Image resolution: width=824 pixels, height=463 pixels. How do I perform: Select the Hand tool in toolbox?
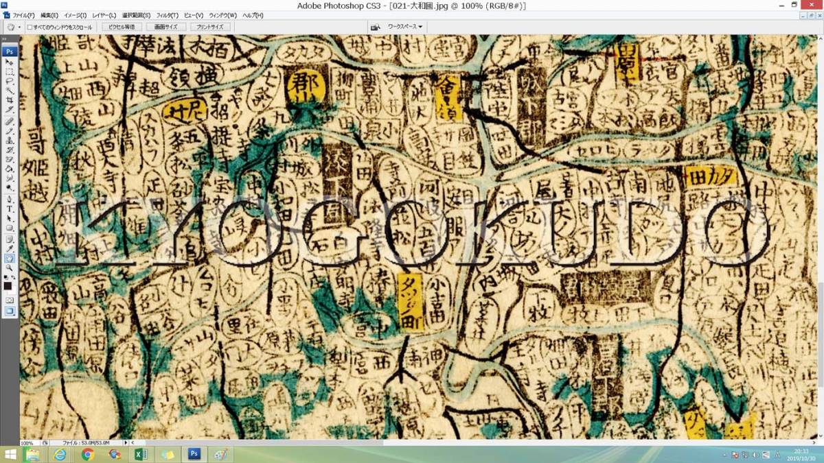click(10, 258)
